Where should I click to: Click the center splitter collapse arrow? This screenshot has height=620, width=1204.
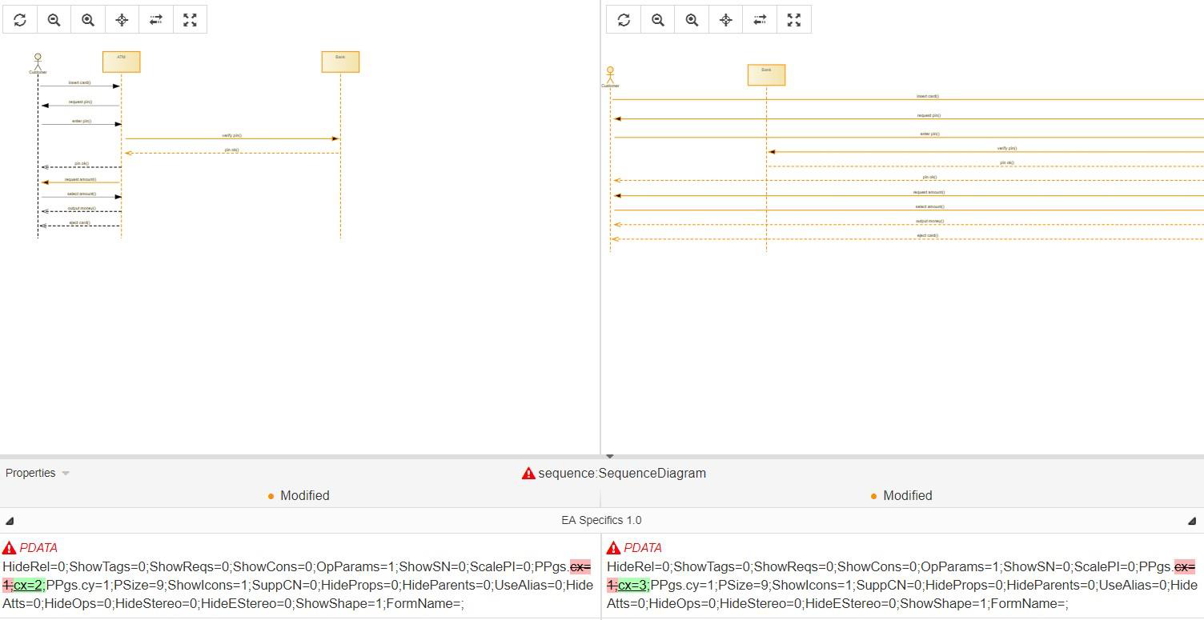point(609,456)
